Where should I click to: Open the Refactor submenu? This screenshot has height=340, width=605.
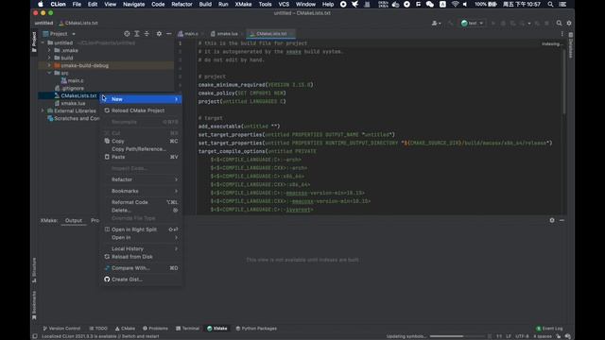tap(141, 179)
